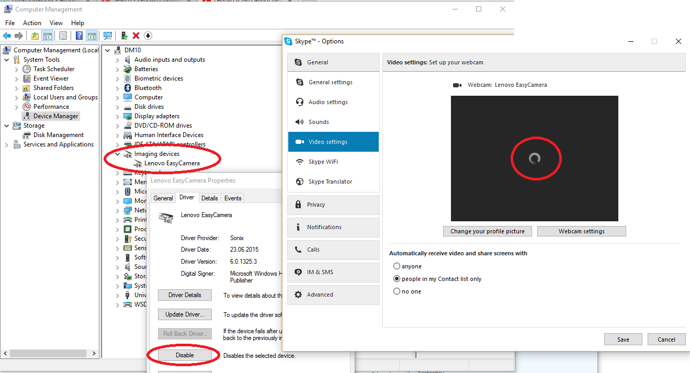
Task: Click the Bluetooth icon in device list
Action: pyautogui.click(x=128, y=88)
